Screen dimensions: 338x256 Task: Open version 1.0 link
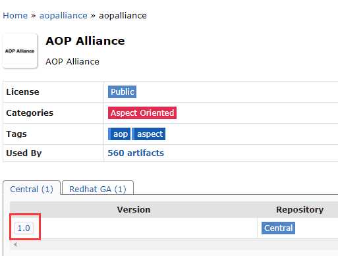24,228
